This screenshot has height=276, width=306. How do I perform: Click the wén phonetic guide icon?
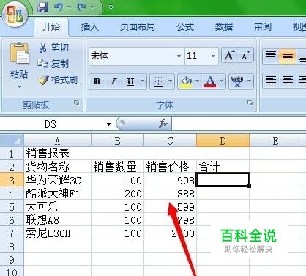[237, 81]
